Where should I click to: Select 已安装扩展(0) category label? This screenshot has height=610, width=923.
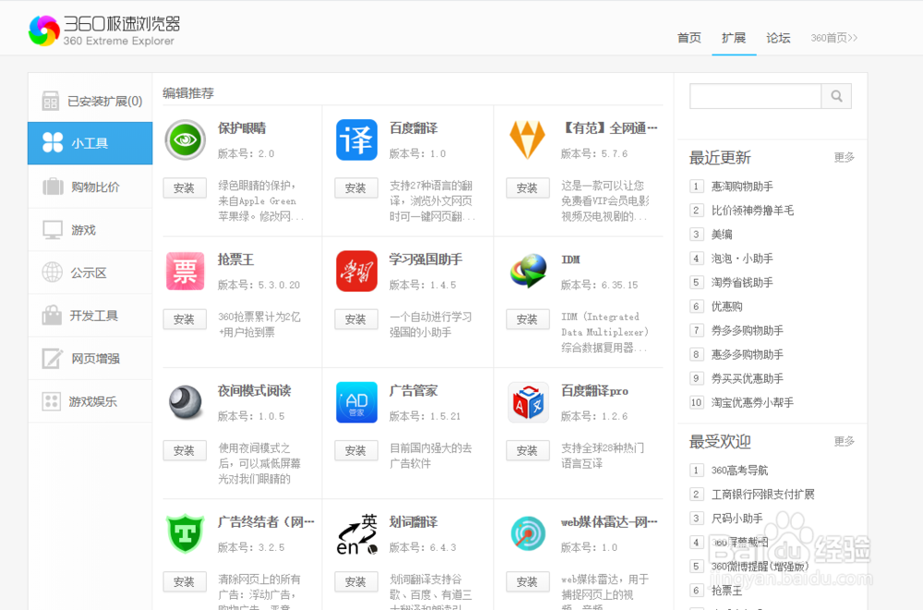click(105, 102)
